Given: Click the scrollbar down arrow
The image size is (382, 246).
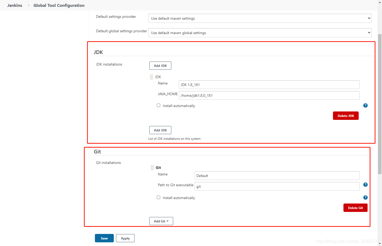Looking at the screenshot, I should pos(380,244).
